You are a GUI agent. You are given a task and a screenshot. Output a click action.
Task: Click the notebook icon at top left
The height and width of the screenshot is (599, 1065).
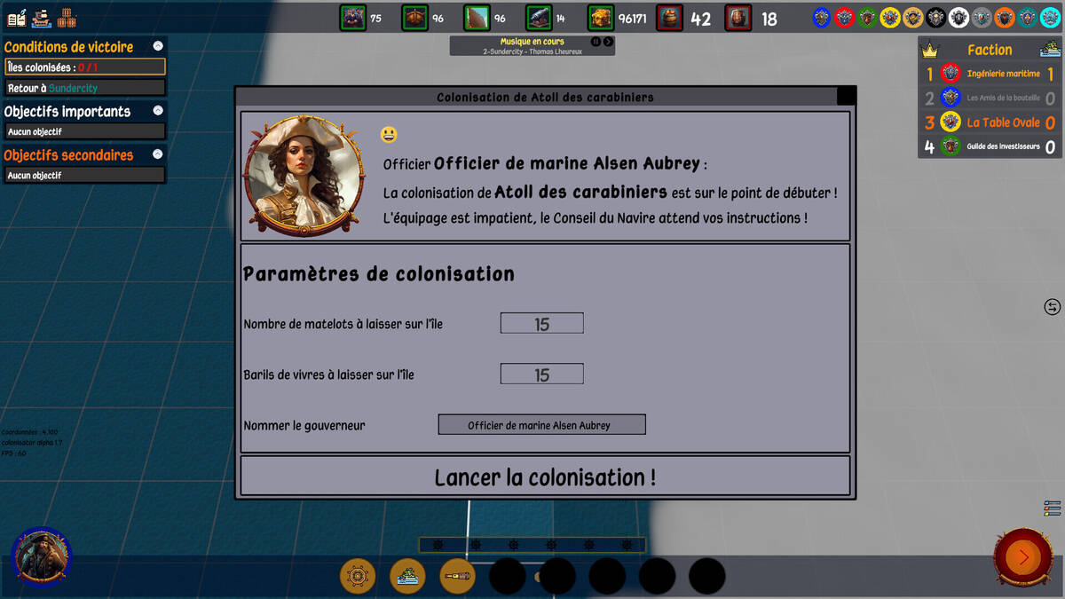pyautogui.click(x=17, y=18)
